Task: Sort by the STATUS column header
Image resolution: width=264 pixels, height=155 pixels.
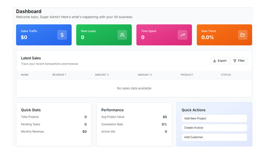Action: 226,75
